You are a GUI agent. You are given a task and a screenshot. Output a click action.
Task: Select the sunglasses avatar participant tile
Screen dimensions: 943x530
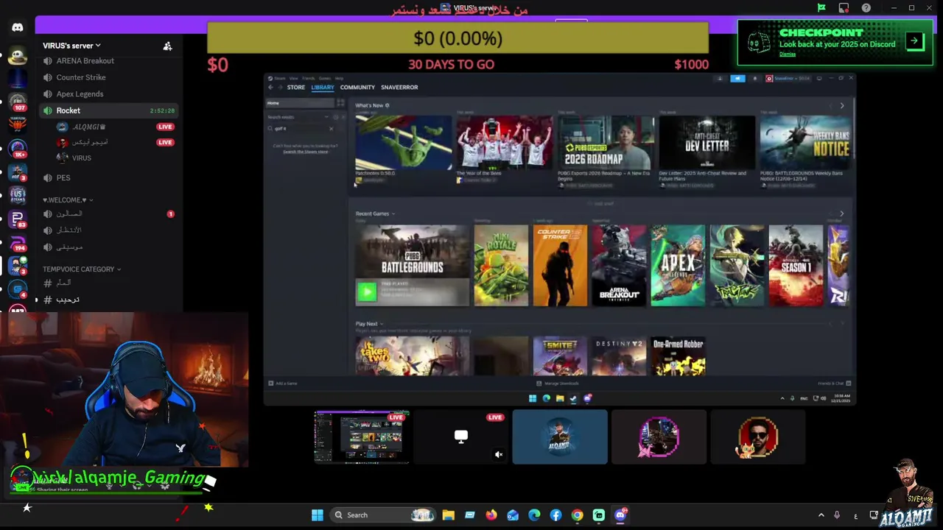coord(757,437)
